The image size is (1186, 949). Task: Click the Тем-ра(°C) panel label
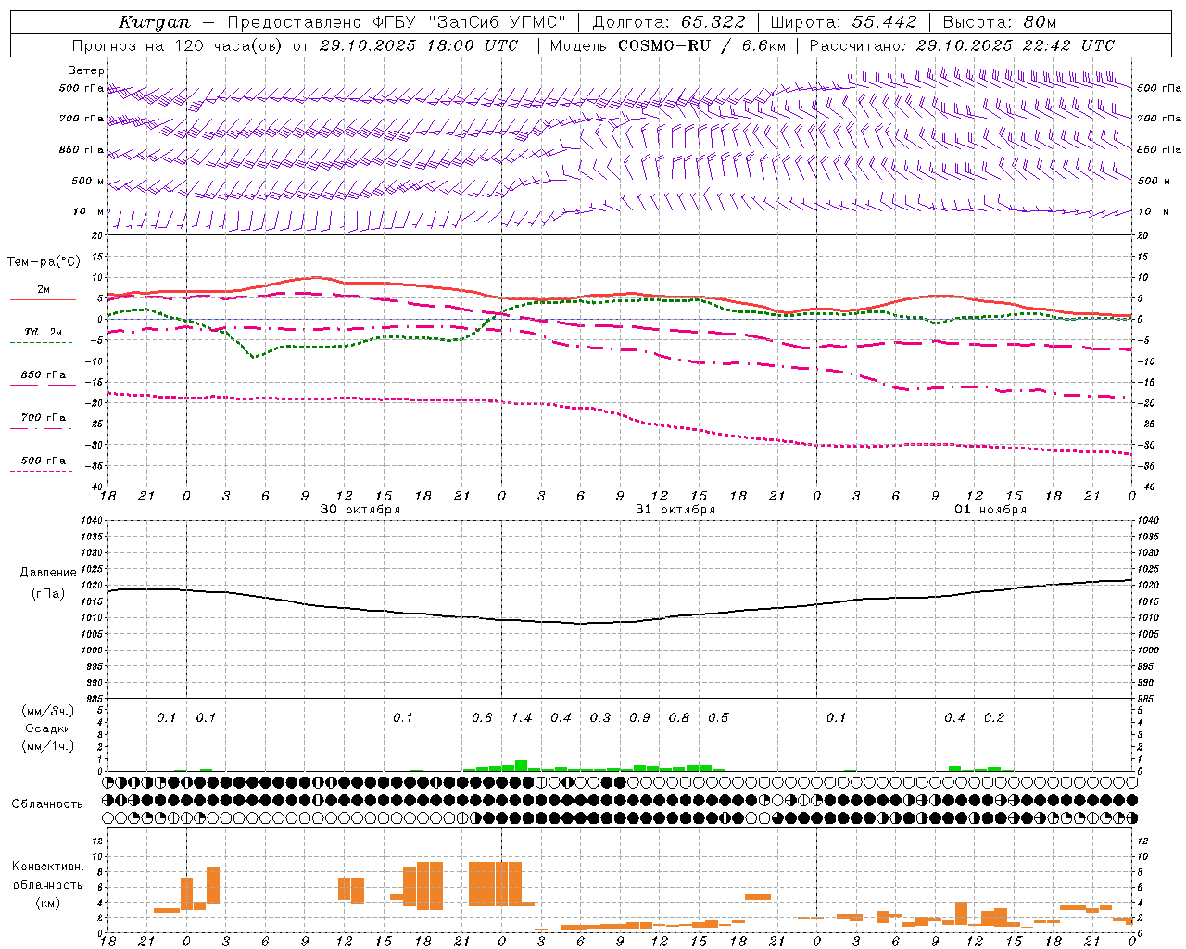(44, 262)
